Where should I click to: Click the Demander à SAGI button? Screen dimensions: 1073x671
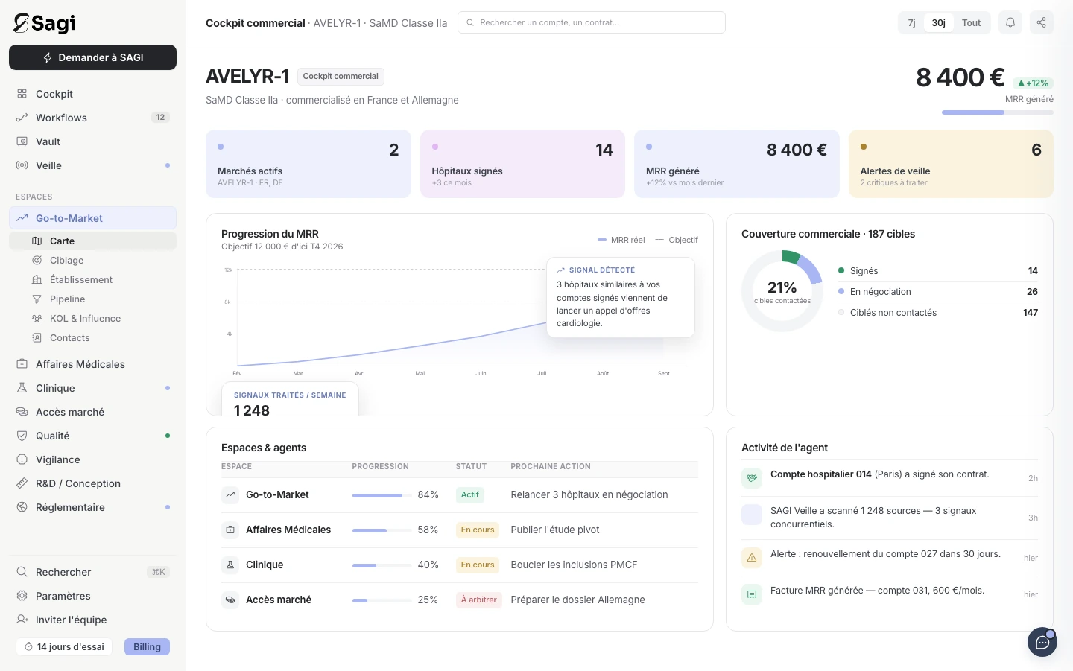pyautogui.click(x=93, y=57)
